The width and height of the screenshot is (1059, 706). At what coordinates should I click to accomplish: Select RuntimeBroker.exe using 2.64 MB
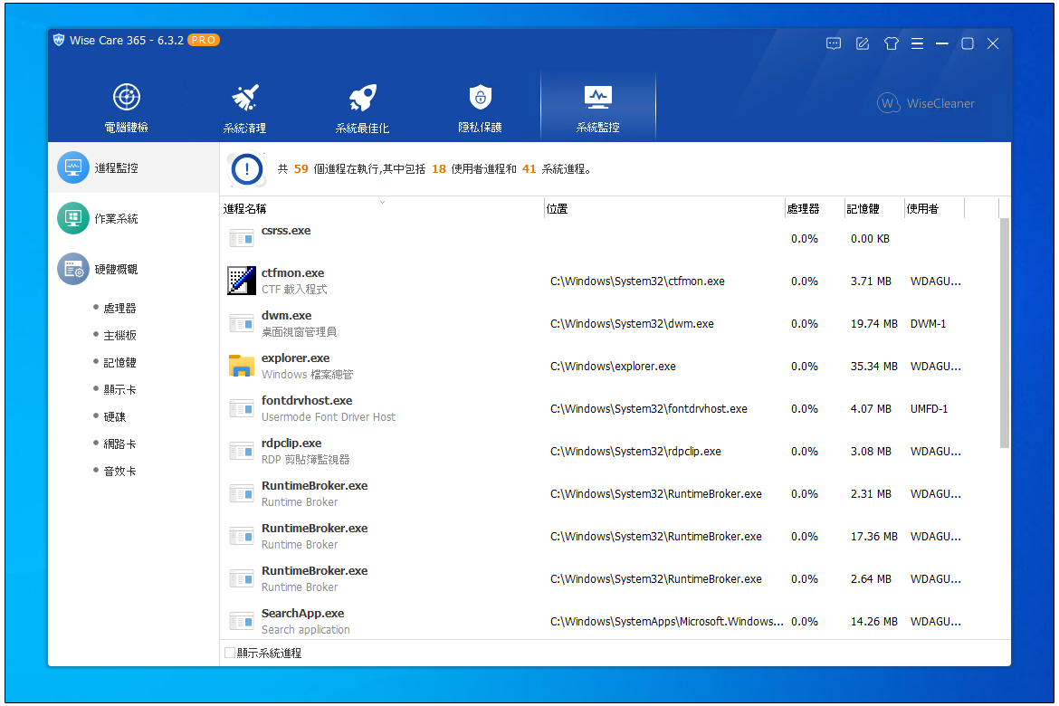[x=314, y=571]
